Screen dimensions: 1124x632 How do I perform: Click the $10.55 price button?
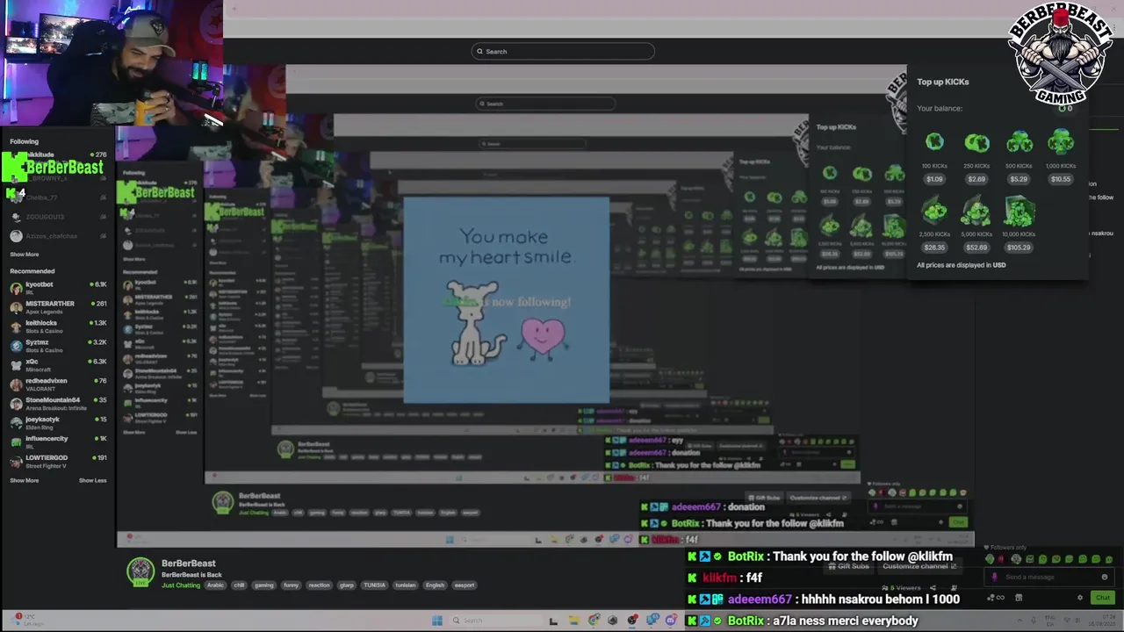tap(1061, 179)
